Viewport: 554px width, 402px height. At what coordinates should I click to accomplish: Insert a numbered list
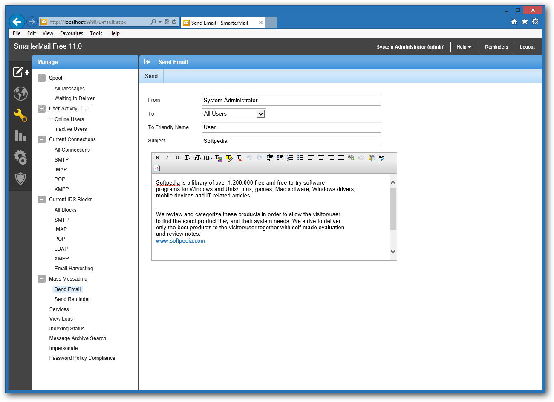pos(290,158)
